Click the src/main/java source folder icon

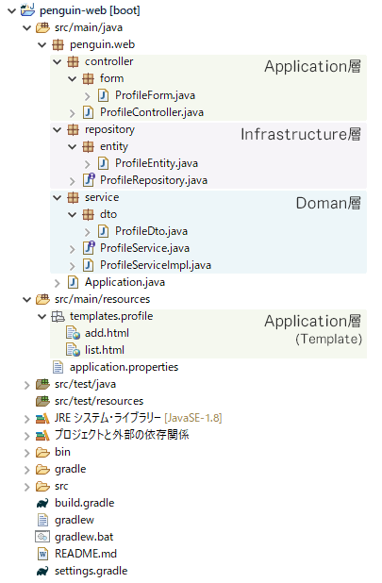pos(42,27)
